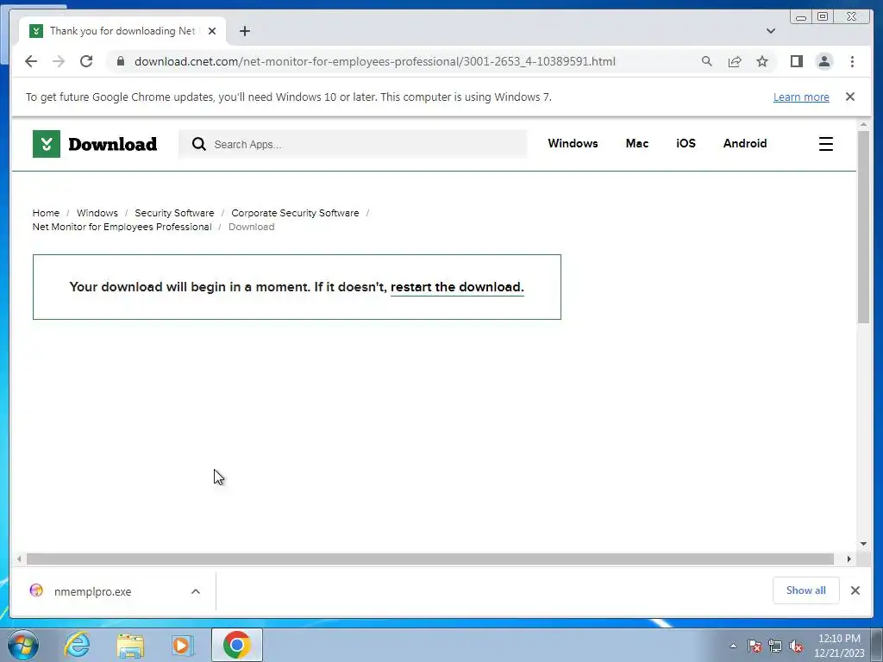Open a new tab

click(244, 31)
